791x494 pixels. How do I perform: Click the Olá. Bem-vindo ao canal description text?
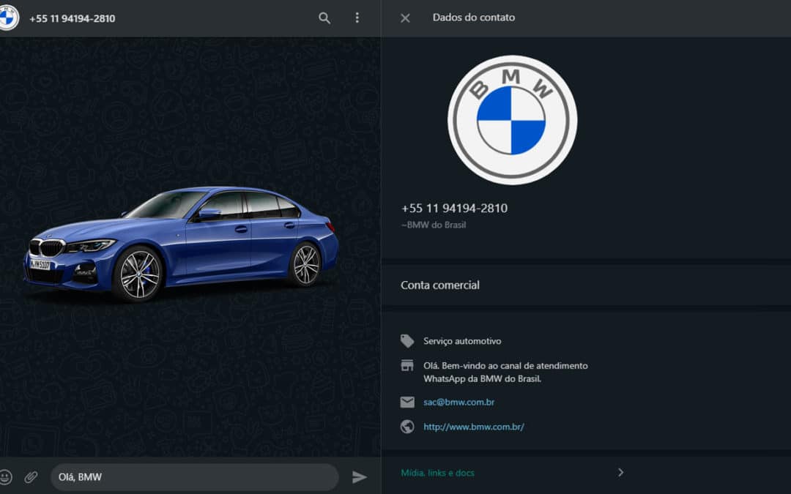click(505, 372)
